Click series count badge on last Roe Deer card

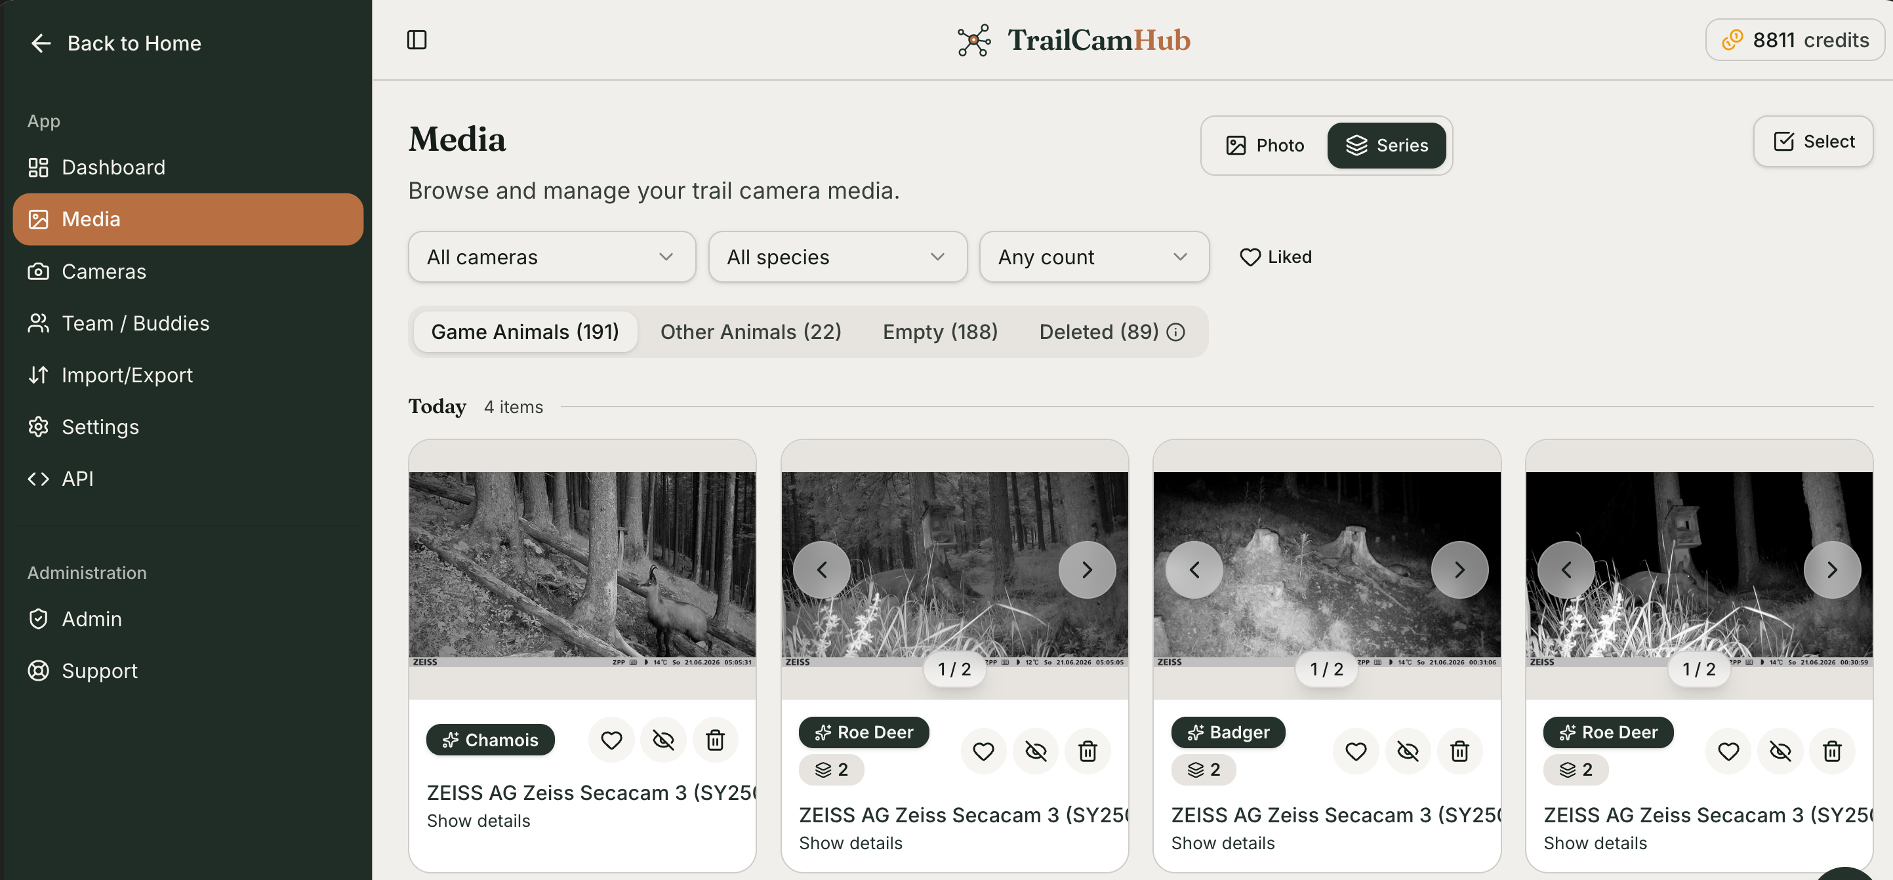[x=1576, y=769]
